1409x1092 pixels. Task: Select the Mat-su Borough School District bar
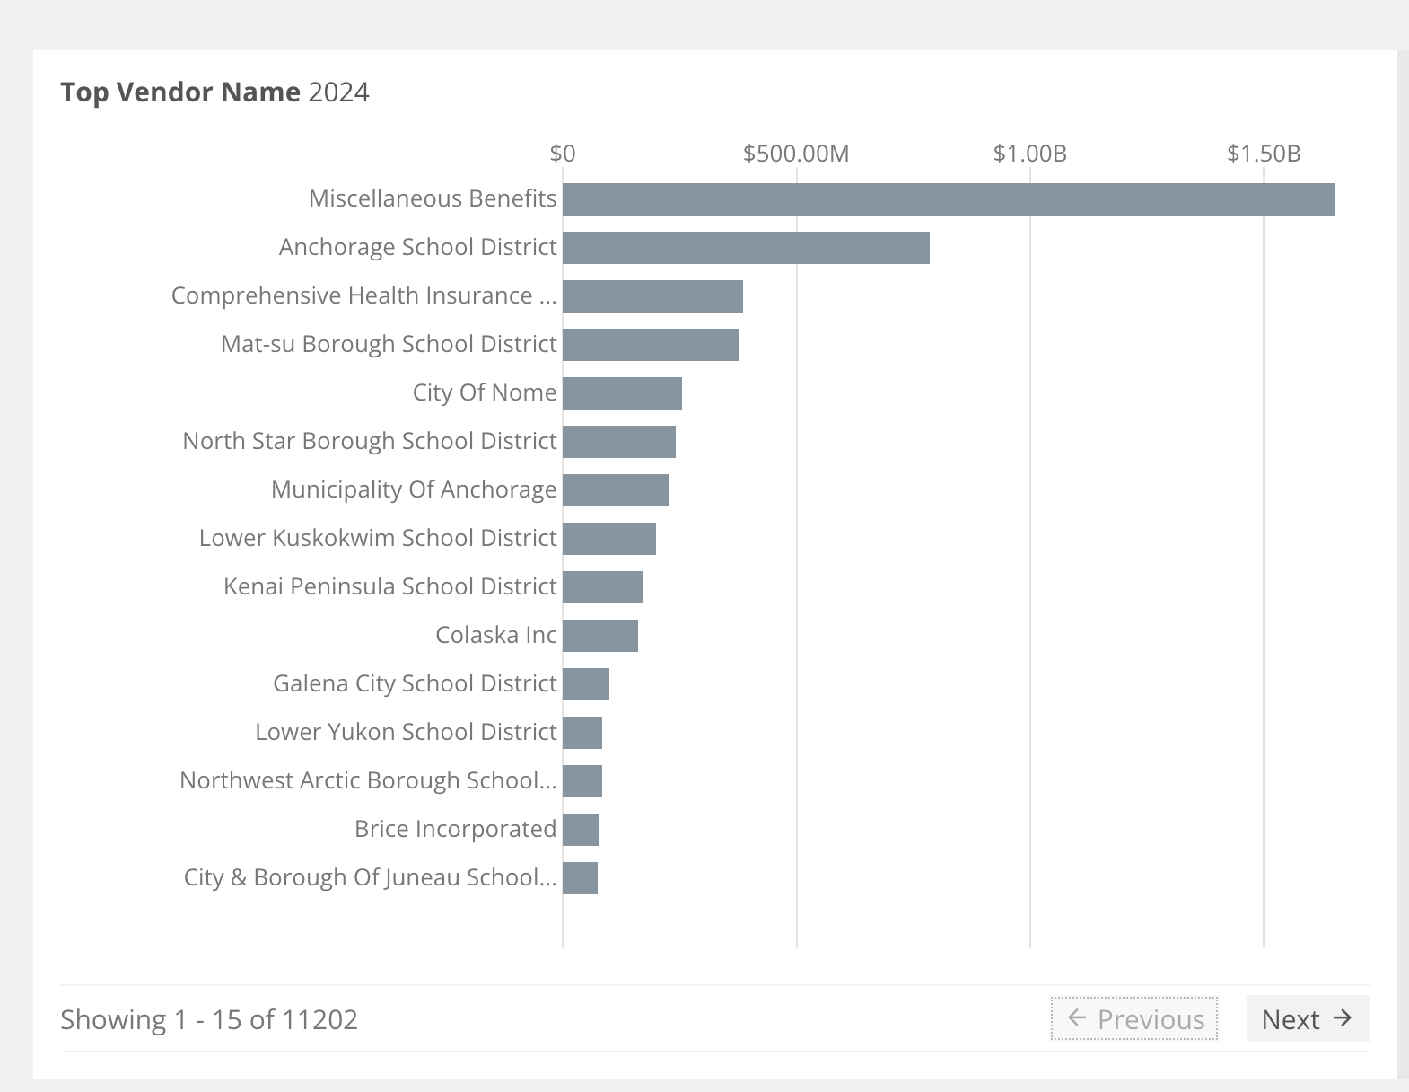(651, 345)
